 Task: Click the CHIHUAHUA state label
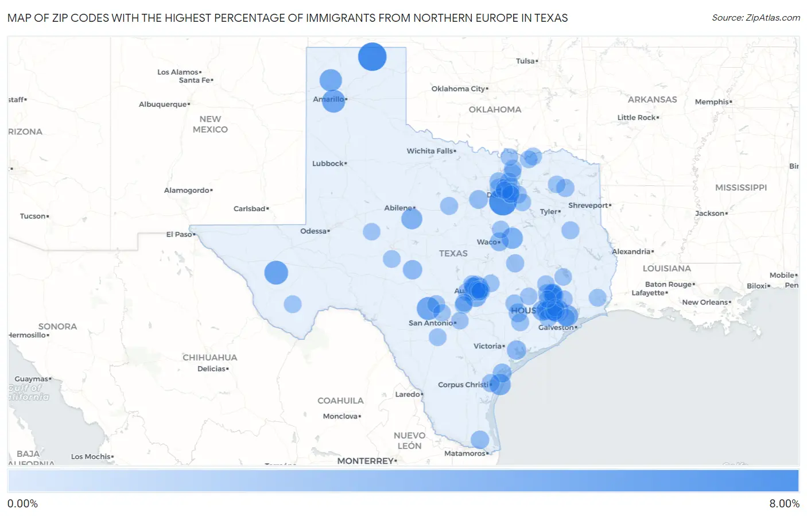(209, 358)
